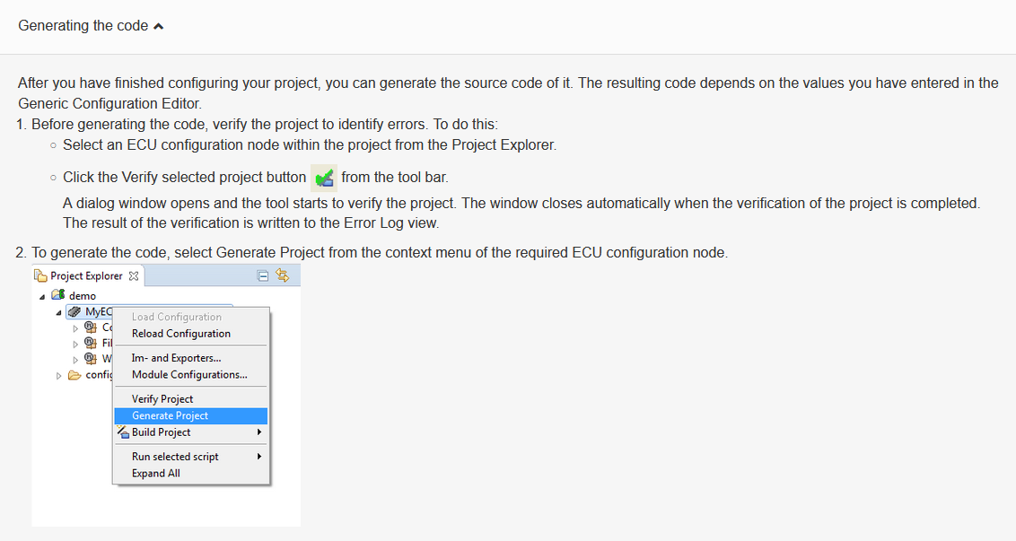This screenshot has width=1016, height=541.
Task: Click the Build Project hammer icon
Action: [124, 432]
